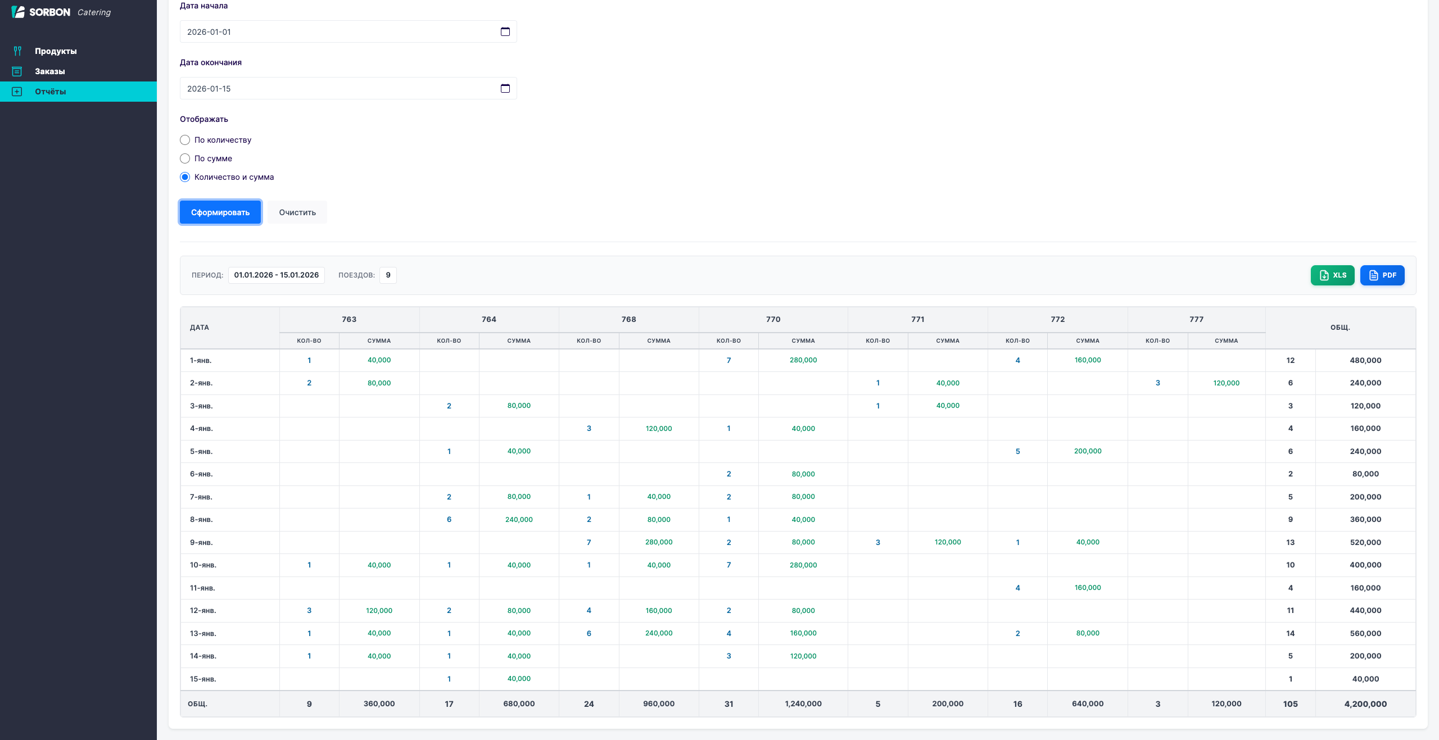Click inside the start date input field
Screen dimensions: 1439x740
click(337, 32)
